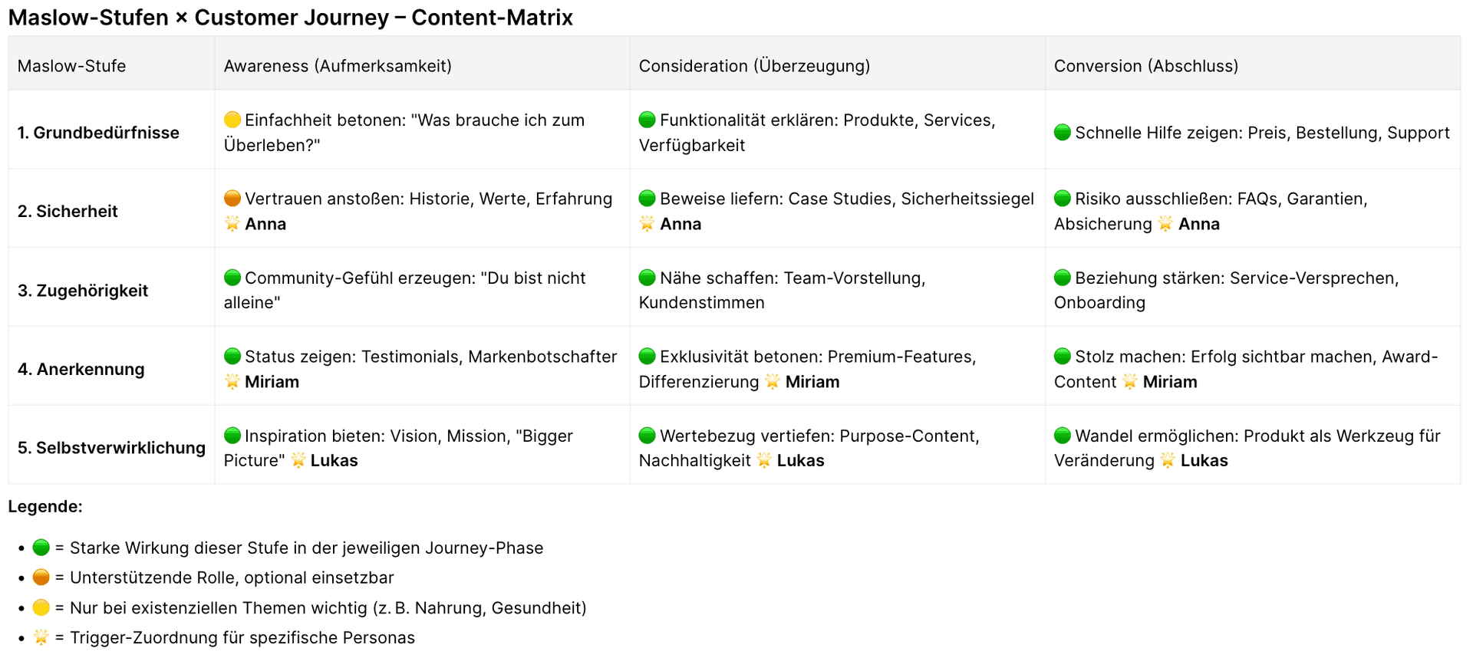The image size is (1473, 658).
Task: Click the star icon before Miriam in Awareness column
Action: 232,382
